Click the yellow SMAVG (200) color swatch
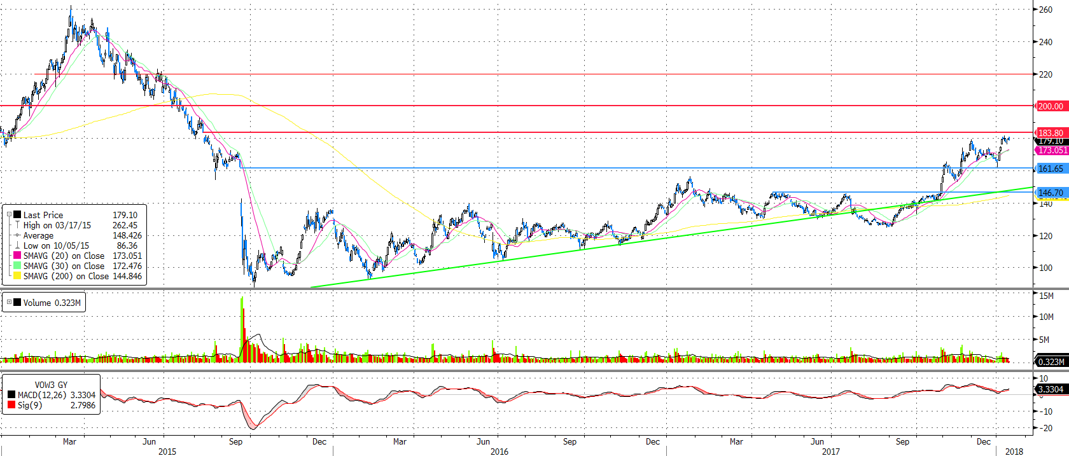 (17, 276)
